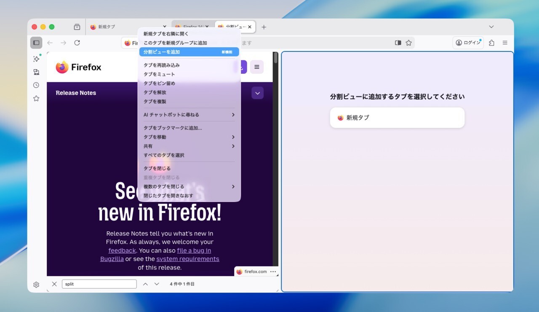The height and width of the screenshot is (312, 539).
Task: Bookmark this page with the star icon
Action: [x=408, y=43]
